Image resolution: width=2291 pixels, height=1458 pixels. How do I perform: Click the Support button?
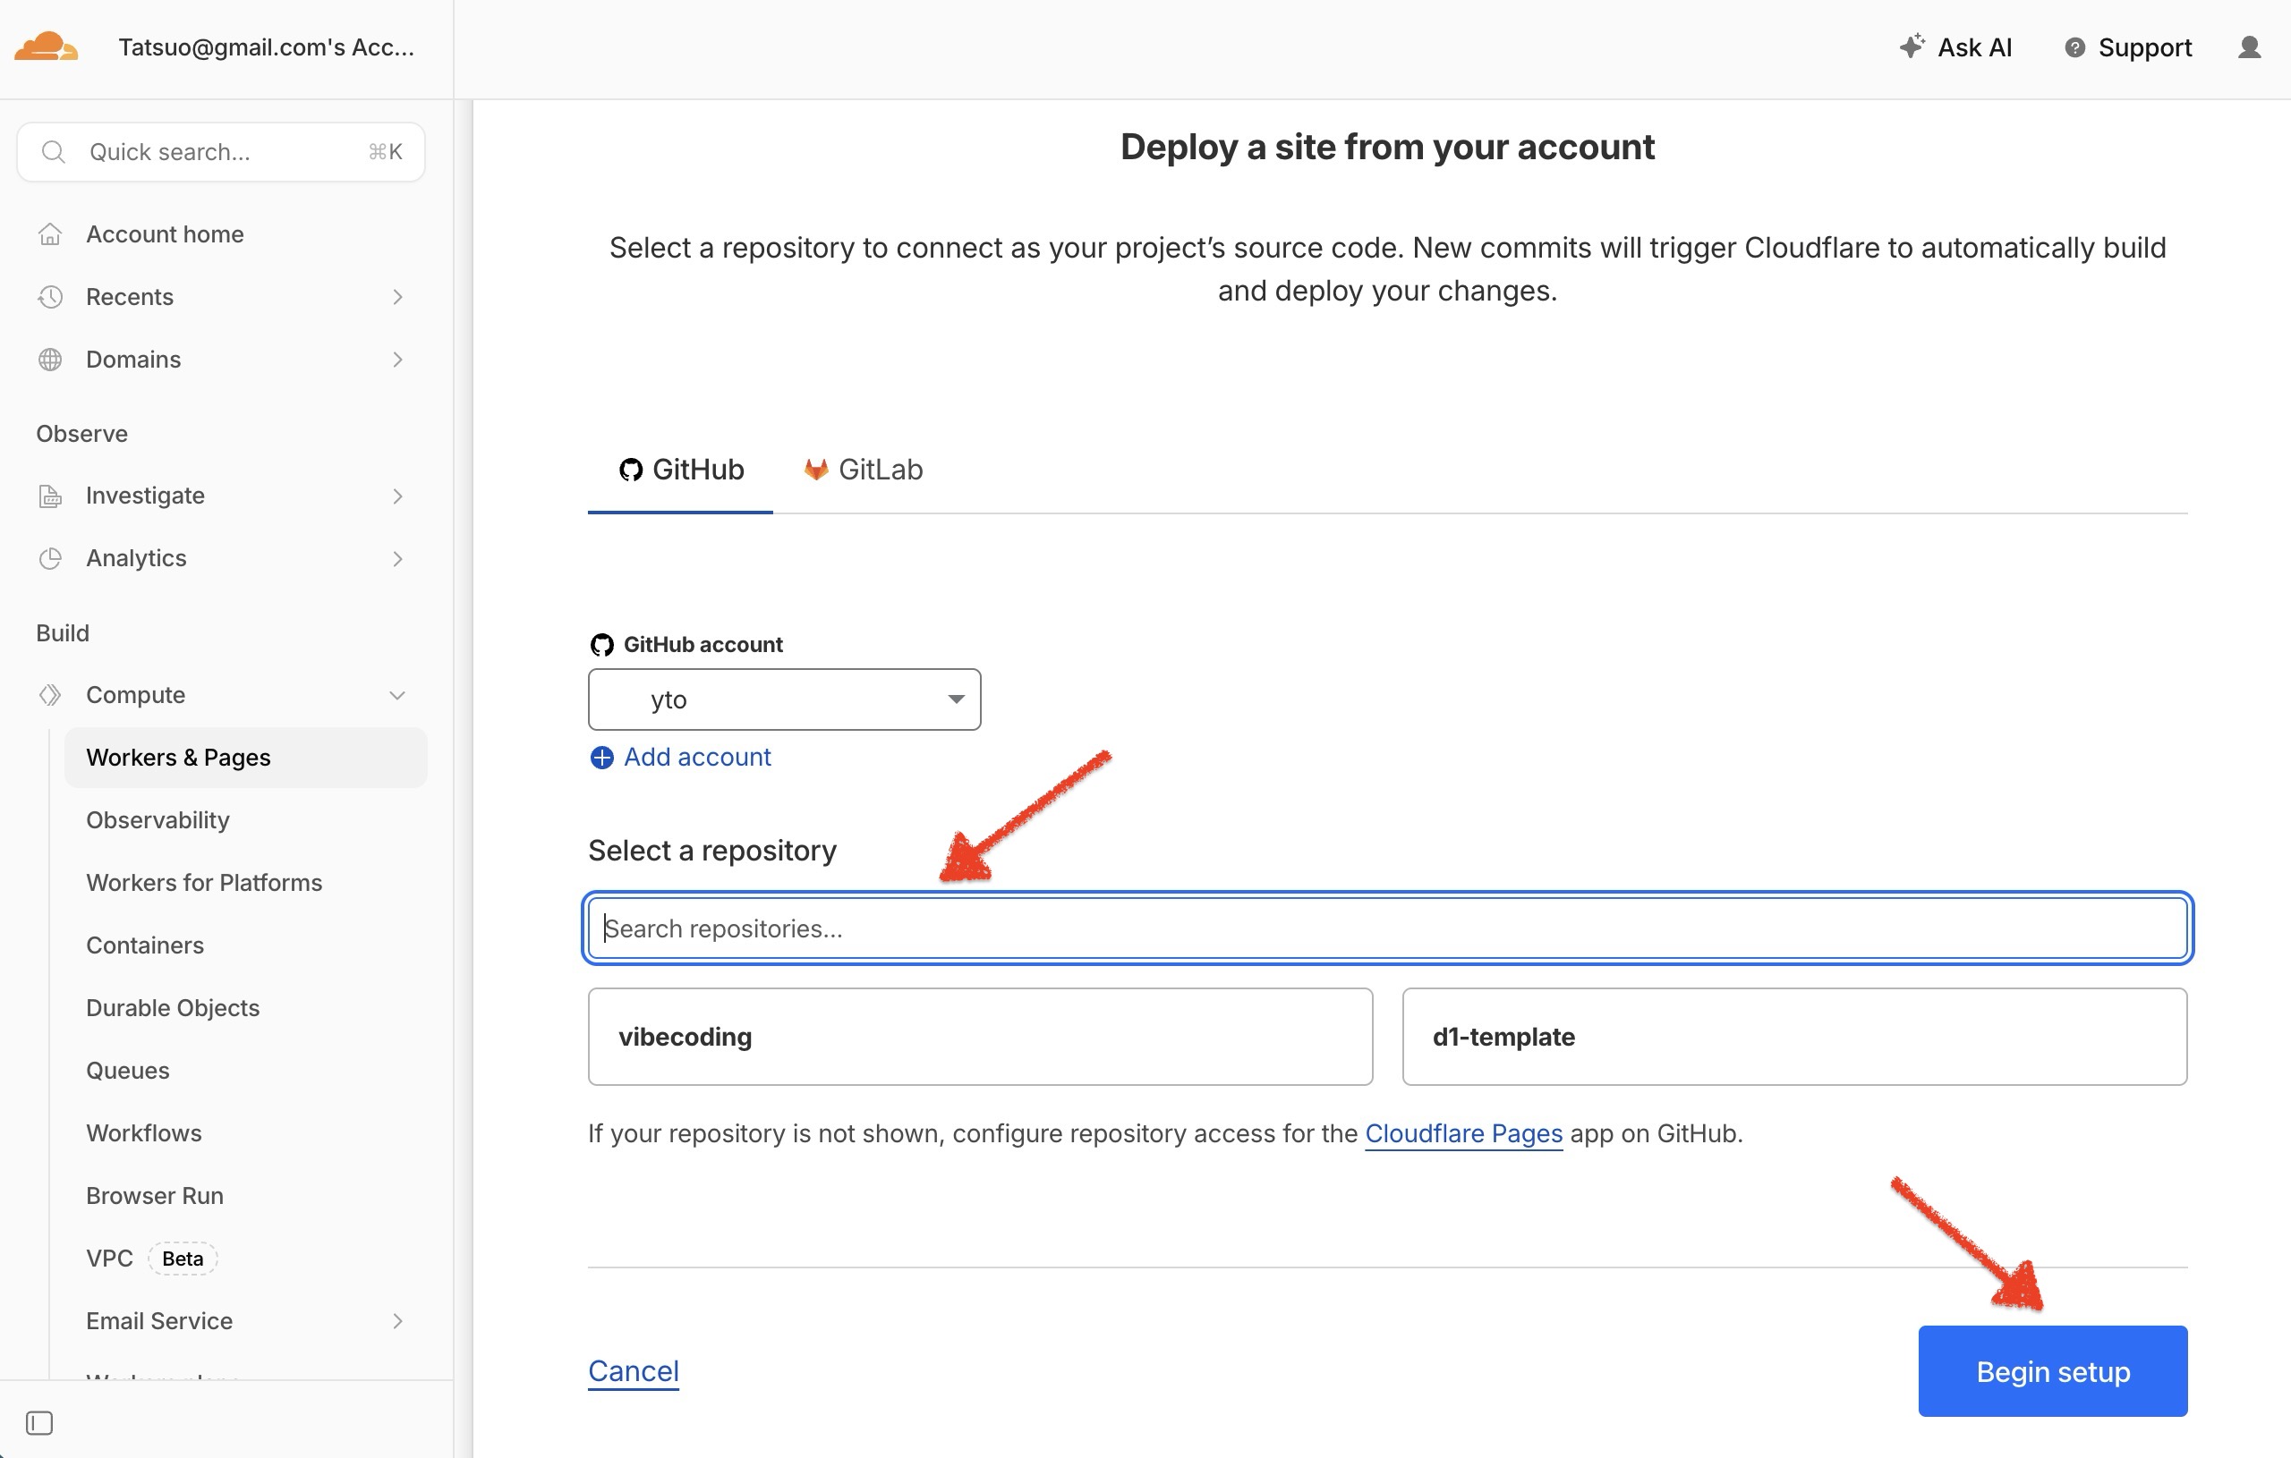pyautogui.click(x=2127, y=47)
